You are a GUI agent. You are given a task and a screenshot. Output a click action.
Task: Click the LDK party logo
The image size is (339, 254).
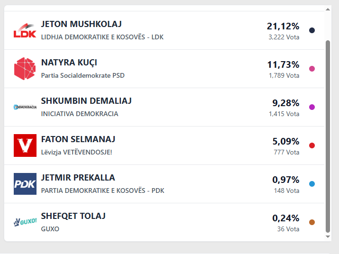point(25,30)
